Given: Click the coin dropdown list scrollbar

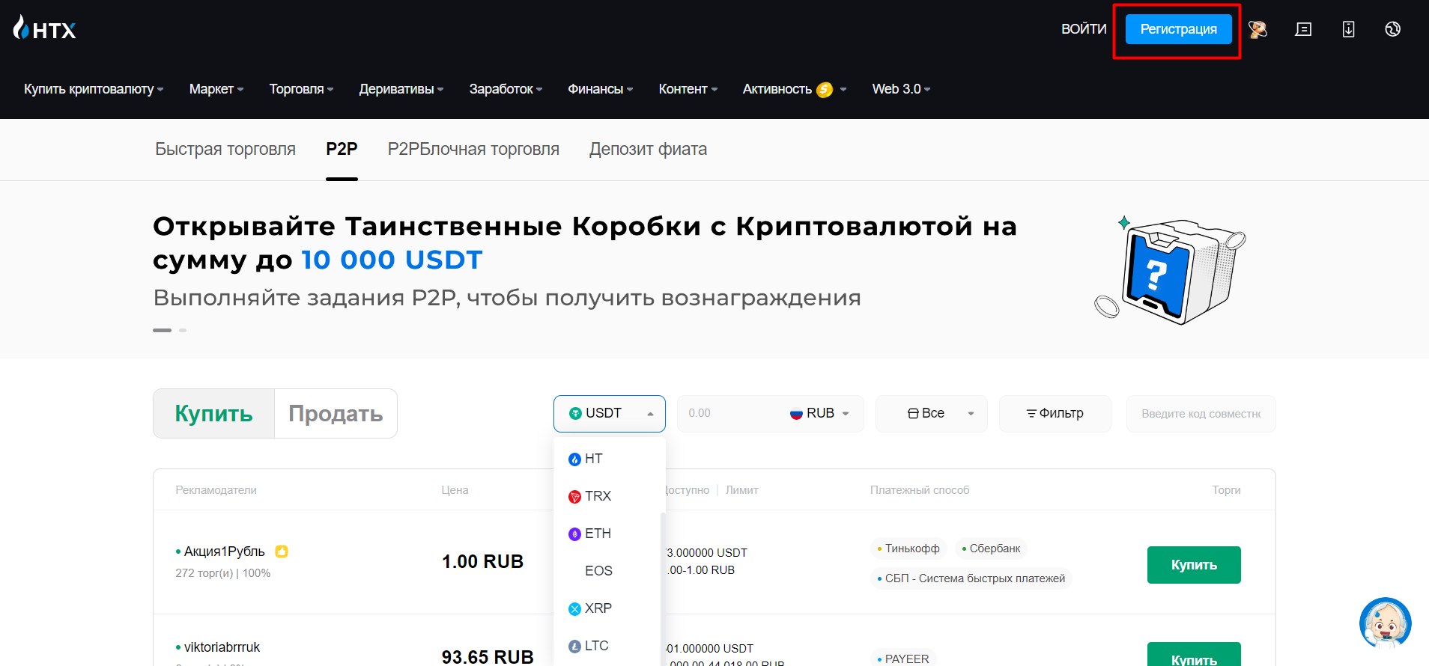Looking at the screenshot, I should [x=663, y=590].
